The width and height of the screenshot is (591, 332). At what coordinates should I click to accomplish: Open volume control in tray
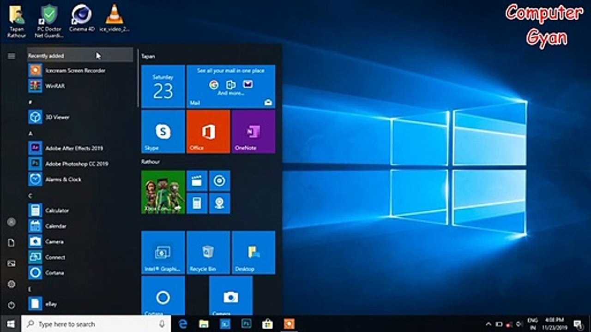click(519, 324)
